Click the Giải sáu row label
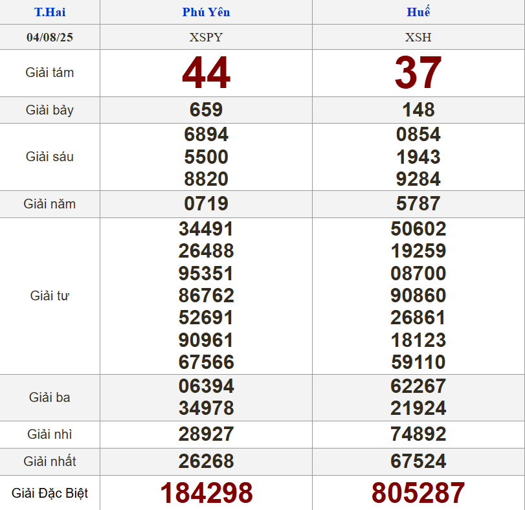 point(50,157)
